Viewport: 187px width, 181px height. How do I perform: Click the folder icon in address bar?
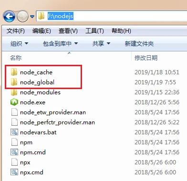tap(42, 16)
